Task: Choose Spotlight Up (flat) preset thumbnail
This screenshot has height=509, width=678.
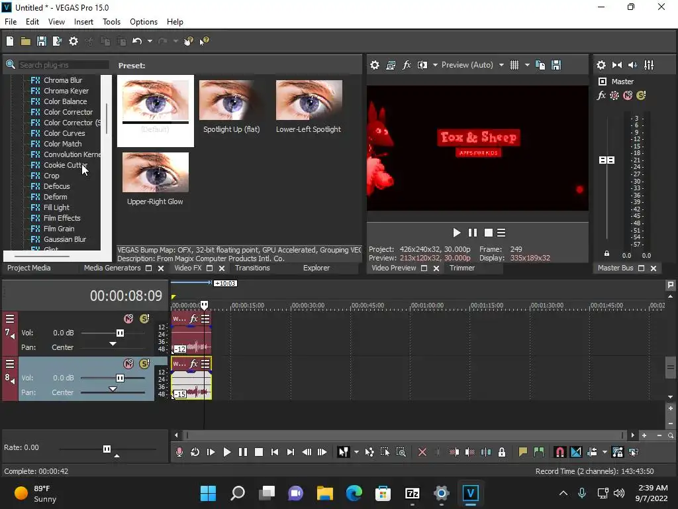Action: 232,100
